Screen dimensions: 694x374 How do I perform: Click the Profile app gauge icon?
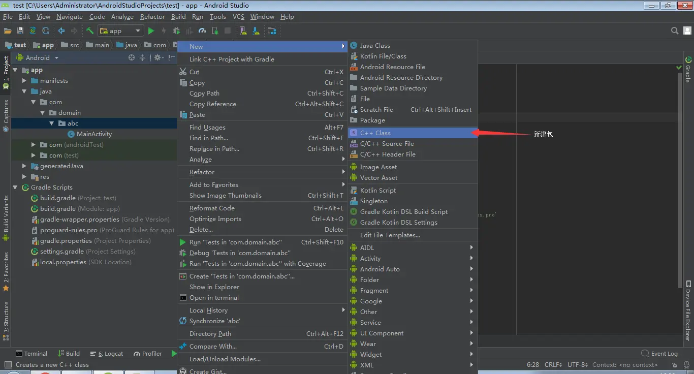tap(202, 31)
